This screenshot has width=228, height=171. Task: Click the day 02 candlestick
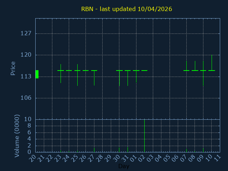click(144, 71)
